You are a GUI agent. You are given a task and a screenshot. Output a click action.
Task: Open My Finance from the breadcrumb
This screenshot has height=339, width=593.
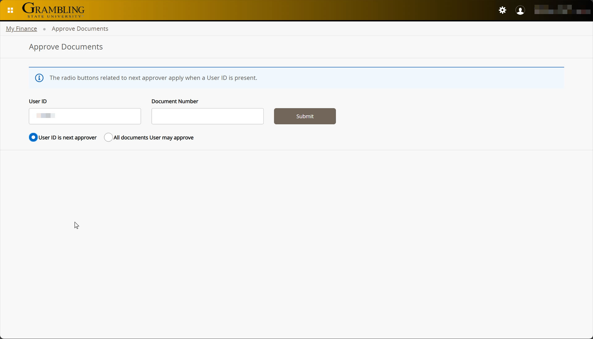pos(21,28)
